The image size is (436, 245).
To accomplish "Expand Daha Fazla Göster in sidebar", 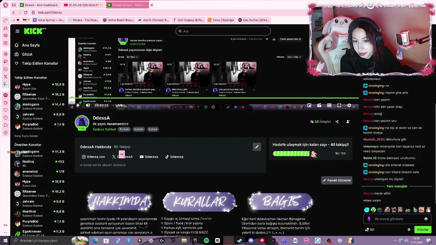I will pos(26,136).
